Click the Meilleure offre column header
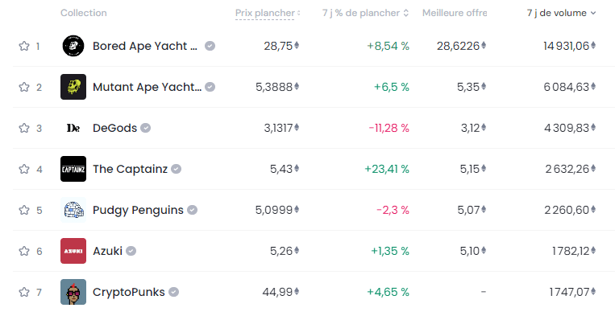 [455, 13]
